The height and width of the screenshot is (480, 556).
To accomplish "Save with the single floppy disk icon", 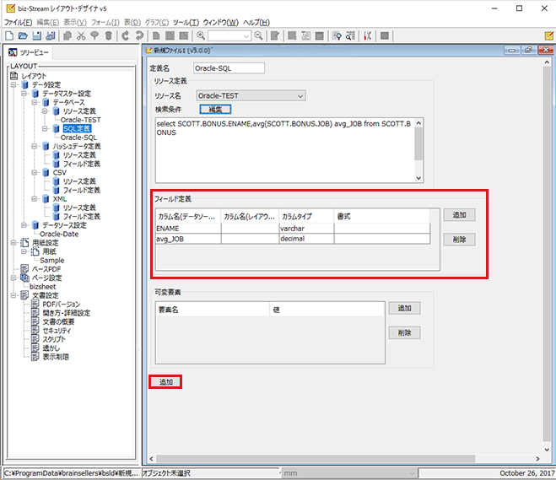I will (x=36, y=35).
